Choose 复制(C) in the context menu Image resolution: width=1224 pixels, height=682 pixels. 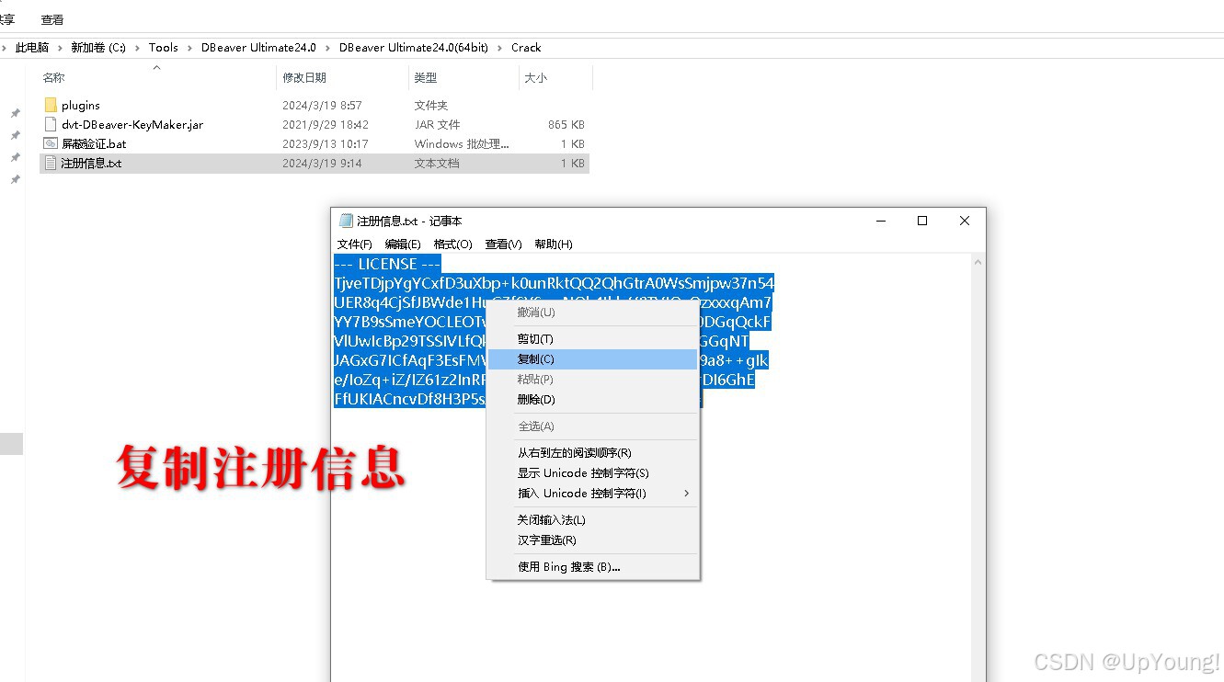593,359
